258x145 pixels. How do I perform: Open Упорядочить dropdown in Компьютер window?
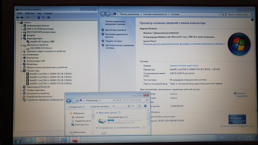tap(77, 107)
